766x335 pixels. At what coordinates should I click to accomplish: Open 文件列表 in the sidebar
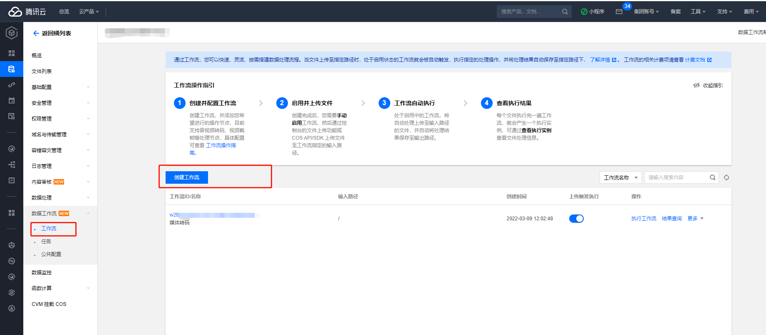pos(42,71)
